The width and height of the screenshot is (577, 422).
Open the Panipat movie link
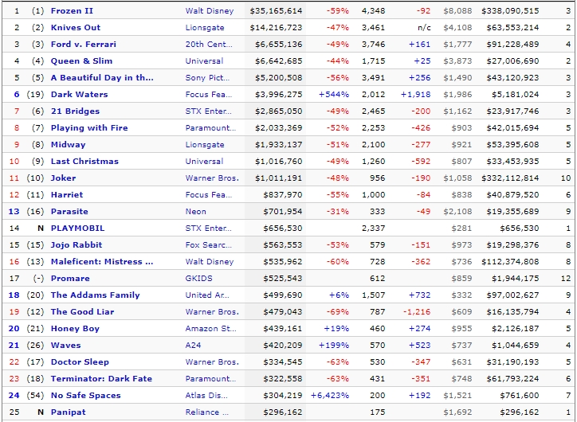tap(68, 412)
